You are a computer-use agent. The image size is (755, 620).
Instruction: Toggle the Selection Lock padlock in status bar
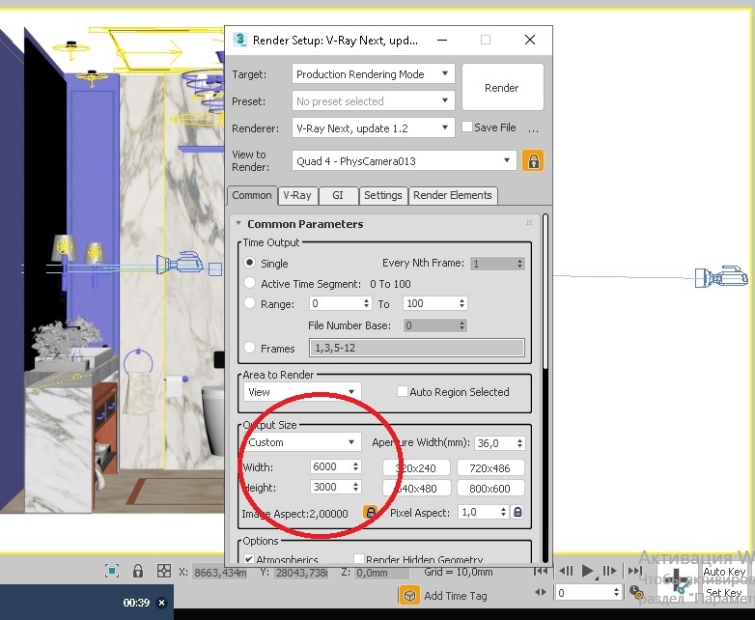point(138,571)
